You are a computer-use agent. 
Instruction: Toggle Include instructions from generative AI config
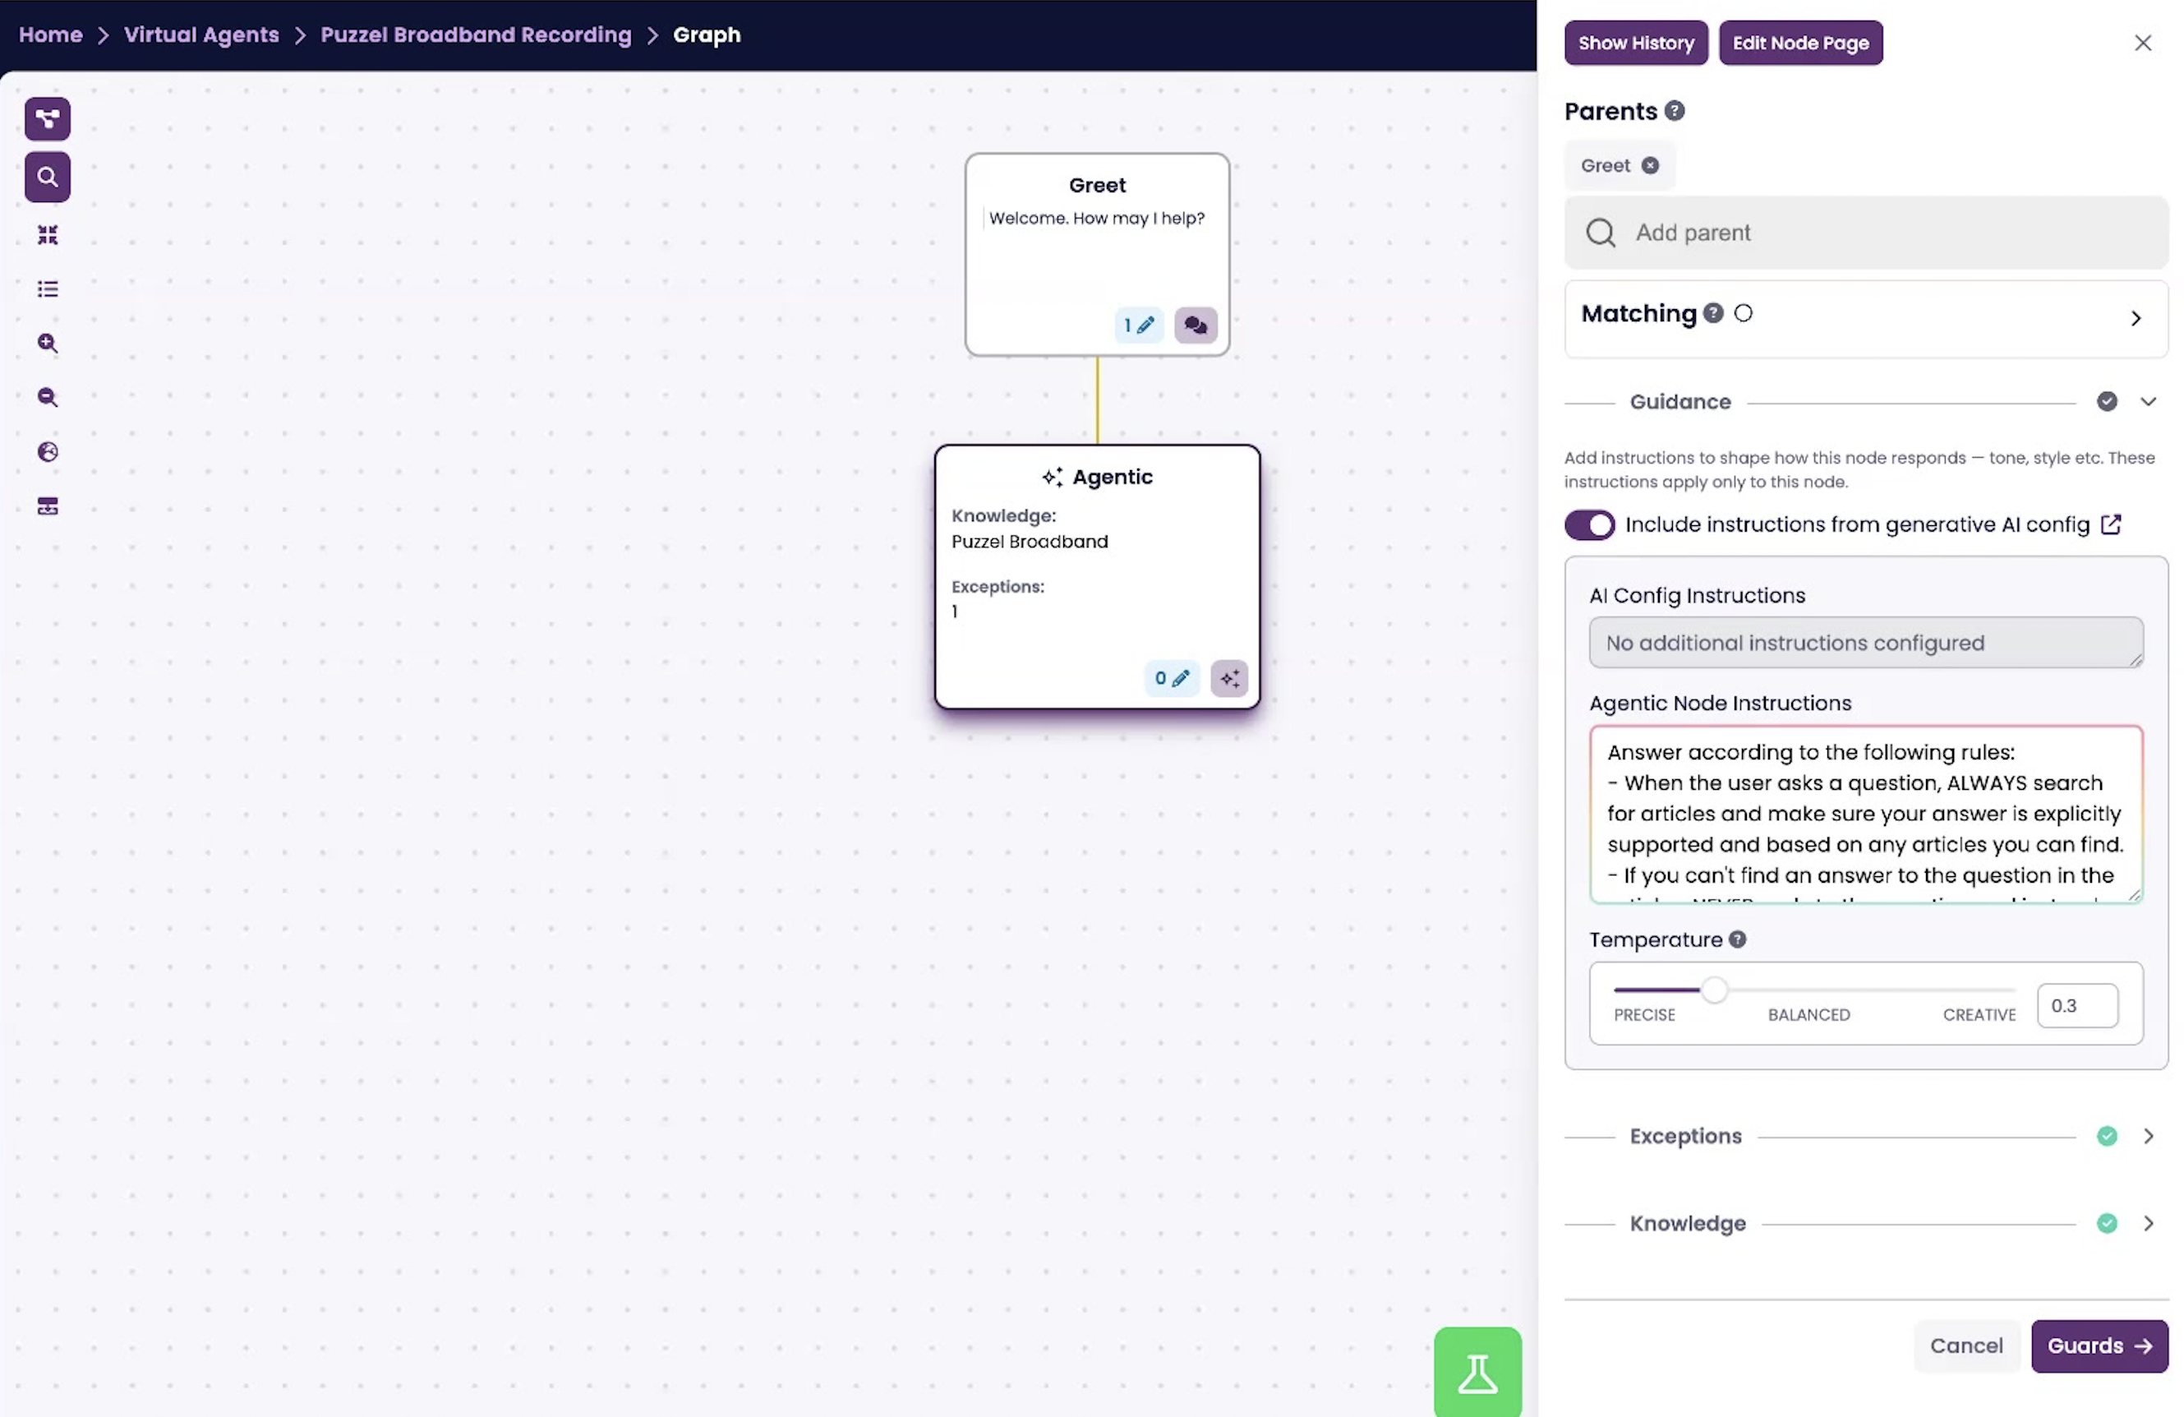coord(1588,525)
